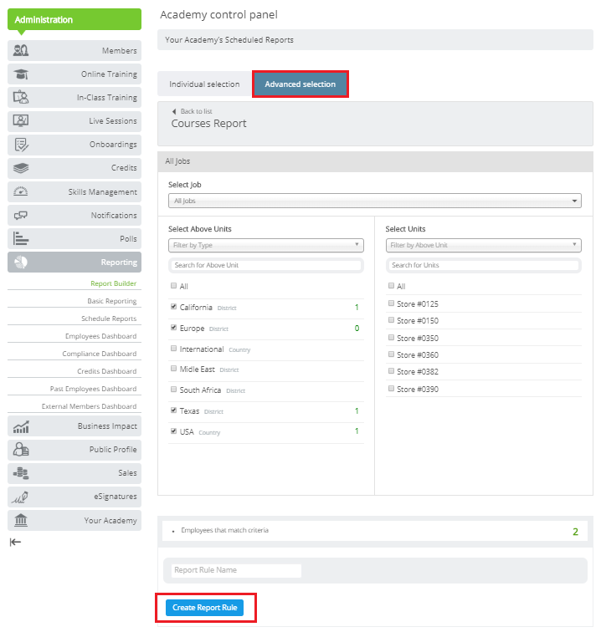Open the Filter by Above Unit dropdown
The image size is (601, 632).
click(483, 245)
